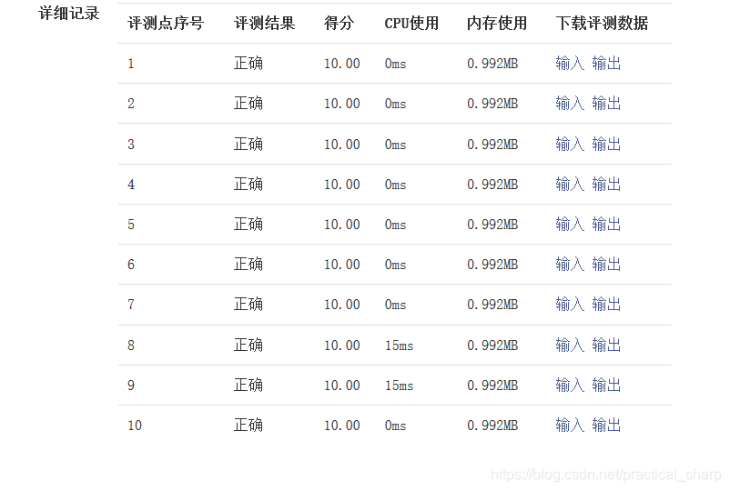
Task: Select the 正确 result in row 1
Action: tap(248, 63)
